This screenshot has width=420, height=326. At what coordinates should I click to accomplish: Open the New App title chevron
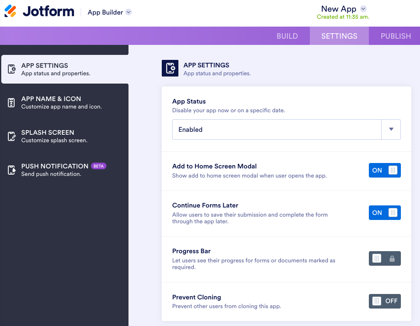click(363, 9)
